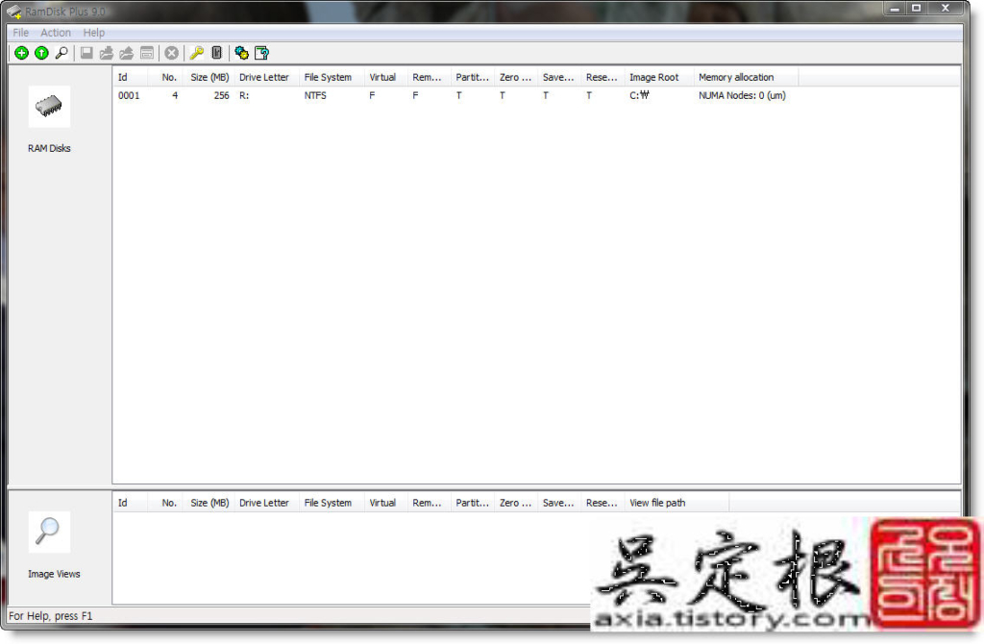Click the magnifier view image toolbar icon
Image resolution: width=984 pixels, height=644 pixels.
(x=61, y=54)
